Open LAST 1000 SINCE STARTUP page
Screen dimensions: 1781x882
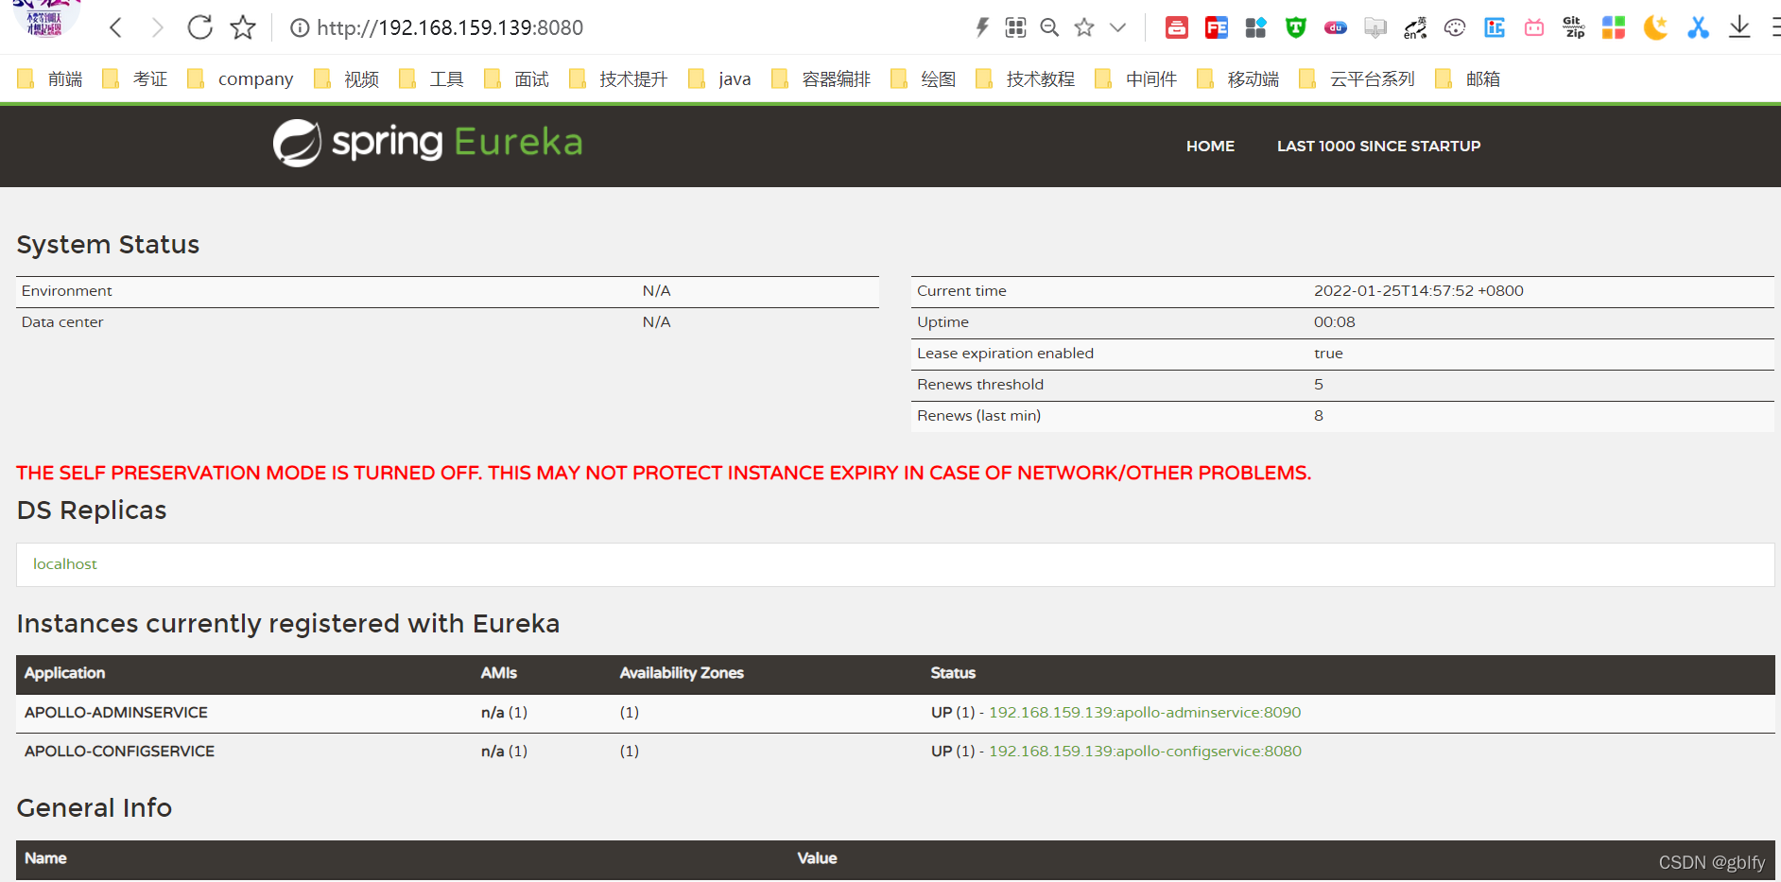[x=1378, y=146]
